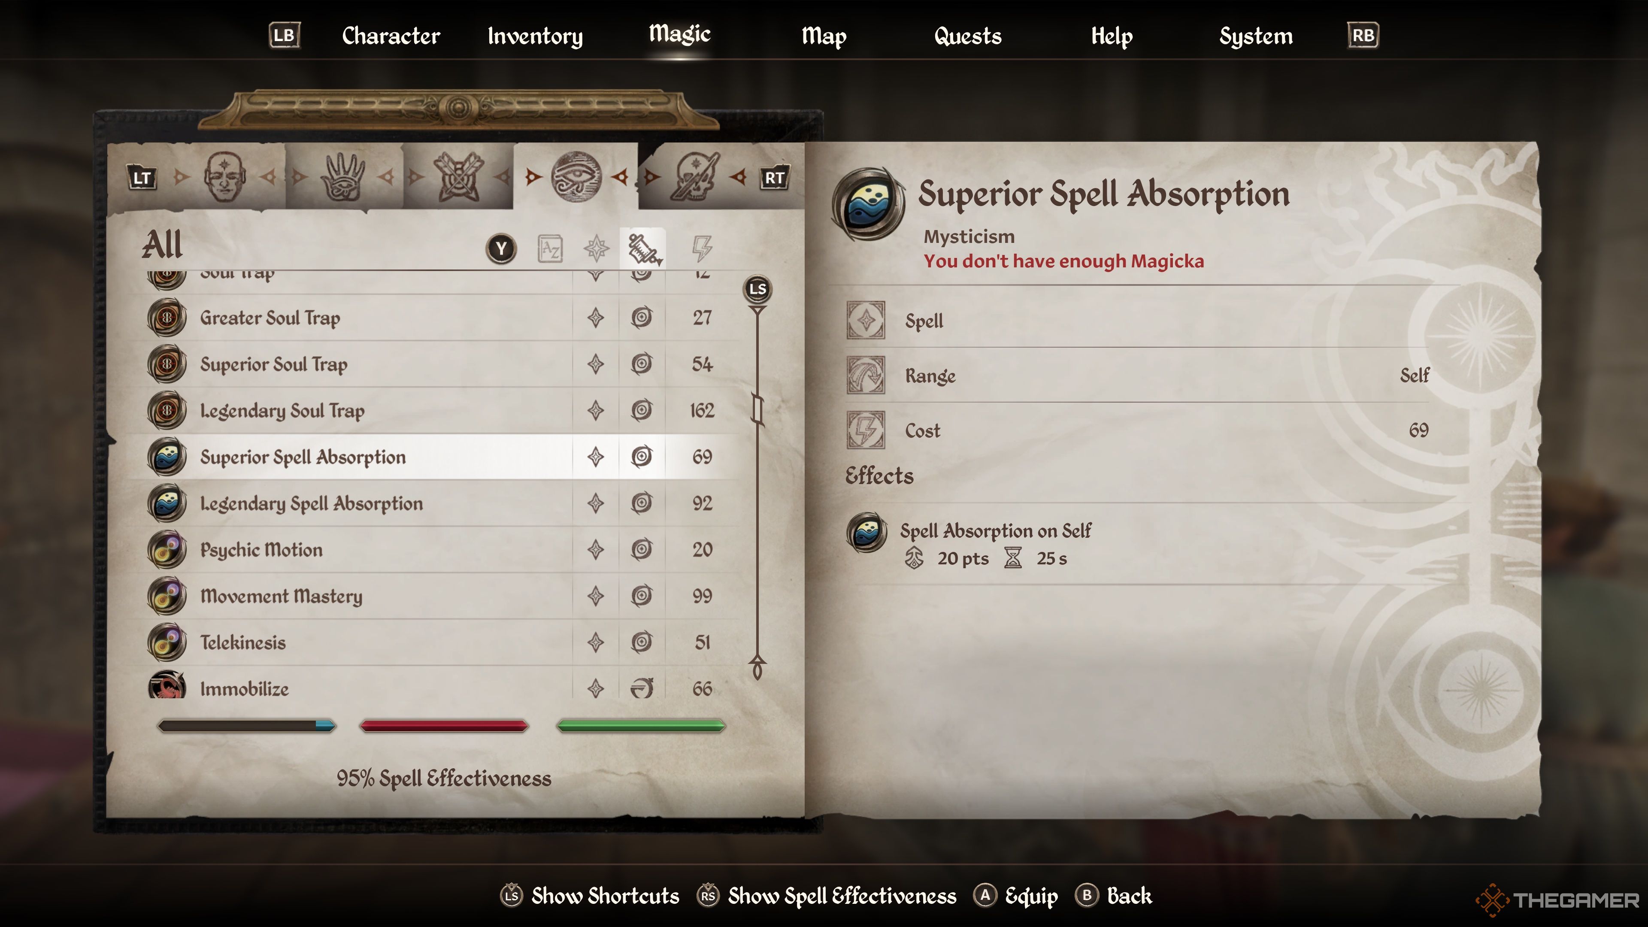Go to previous spell category with LT

(x=142, y=178)
